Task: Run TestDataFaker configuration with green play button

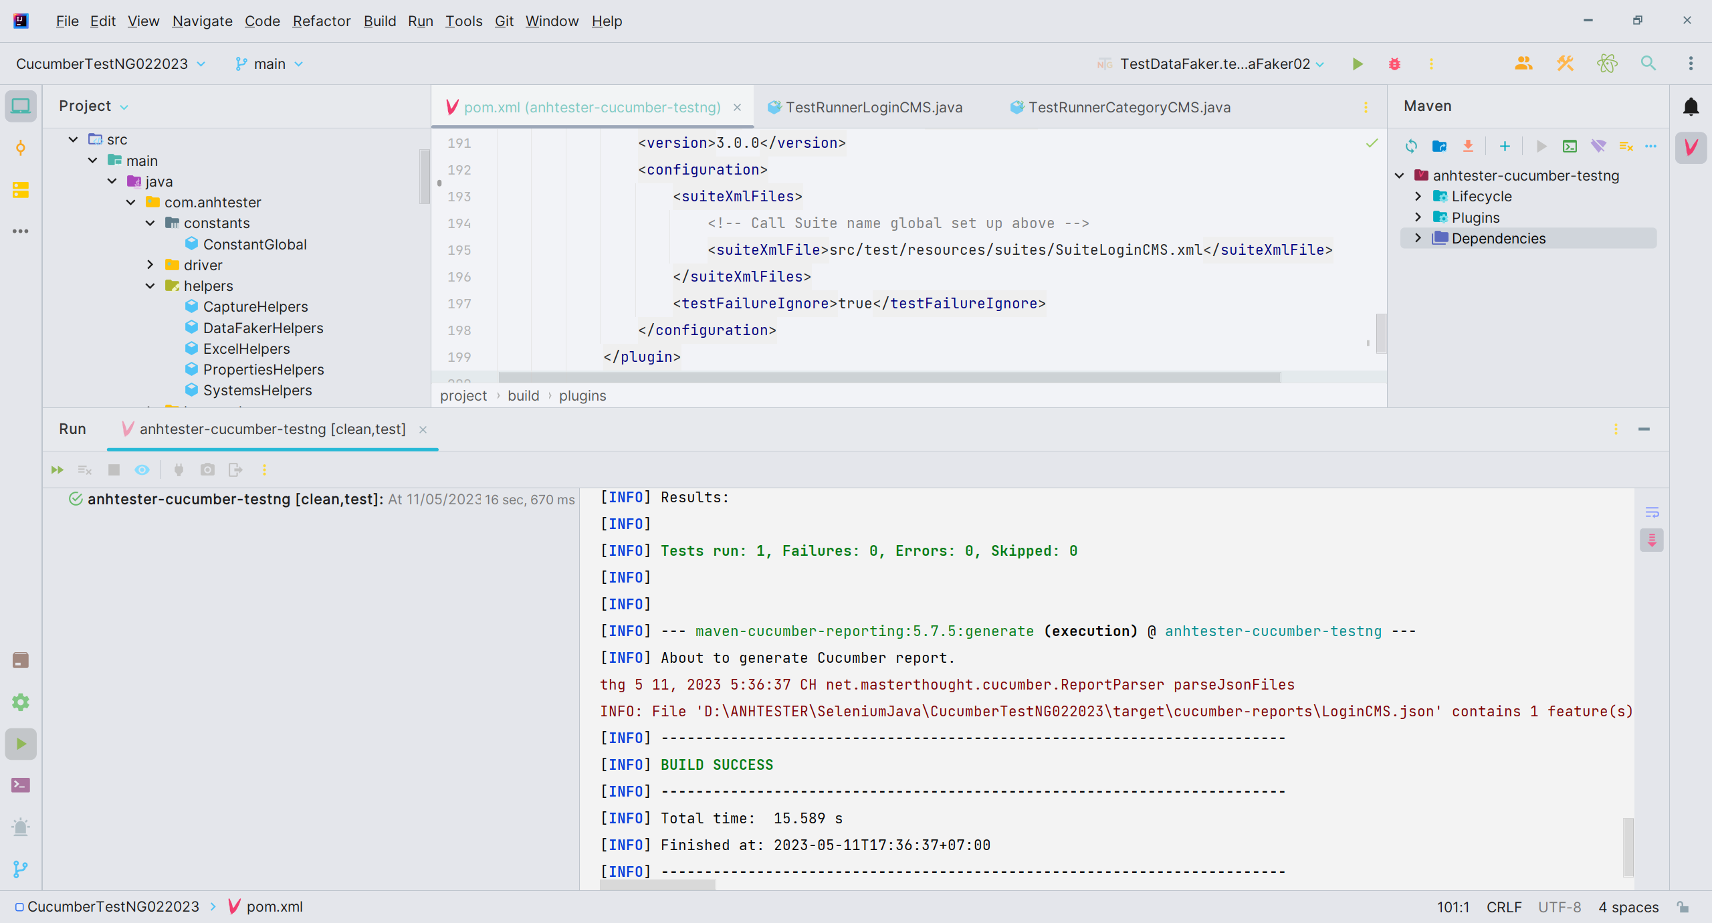Action: (x=1358, y=64)
